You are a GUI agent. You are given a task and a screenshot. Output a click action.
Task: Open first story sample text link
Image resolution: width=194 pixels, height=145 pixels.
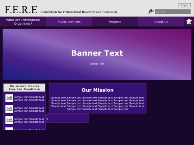(x=29, y=98)
